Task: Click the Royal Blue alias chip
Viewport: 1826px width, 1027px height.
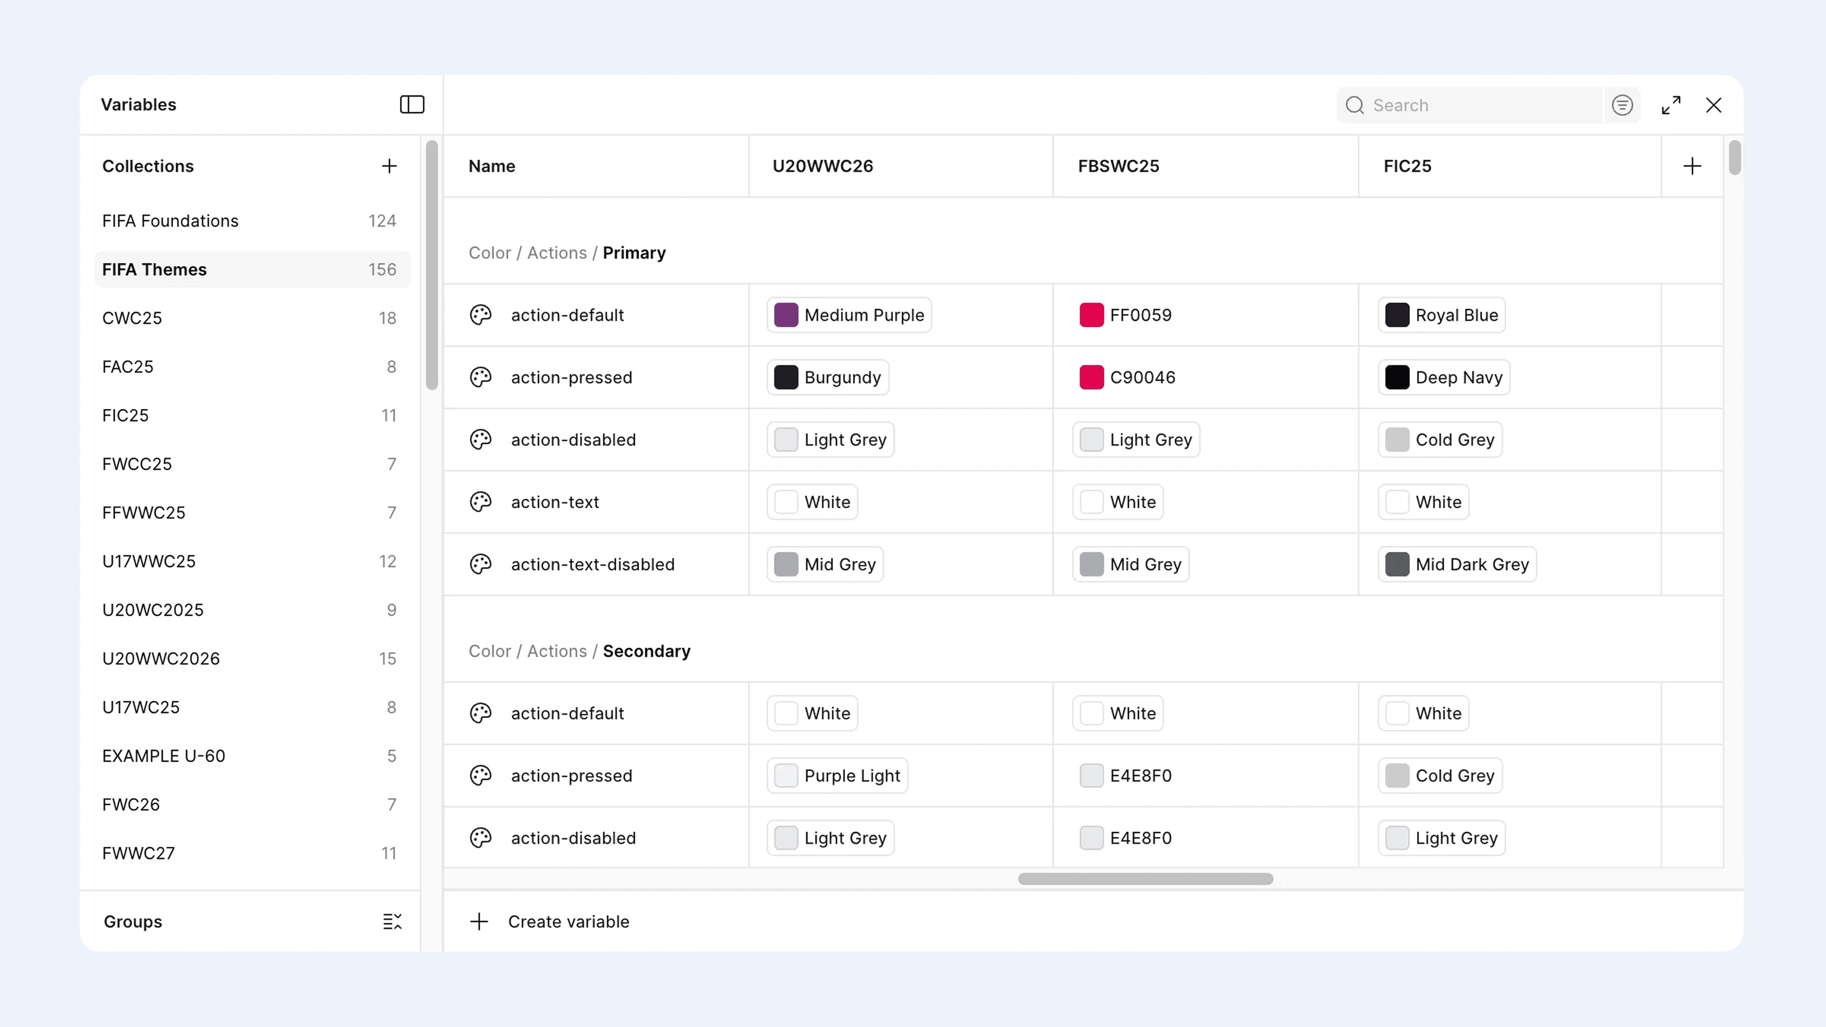Action: pyautogui.click(x=1441, y=315)
